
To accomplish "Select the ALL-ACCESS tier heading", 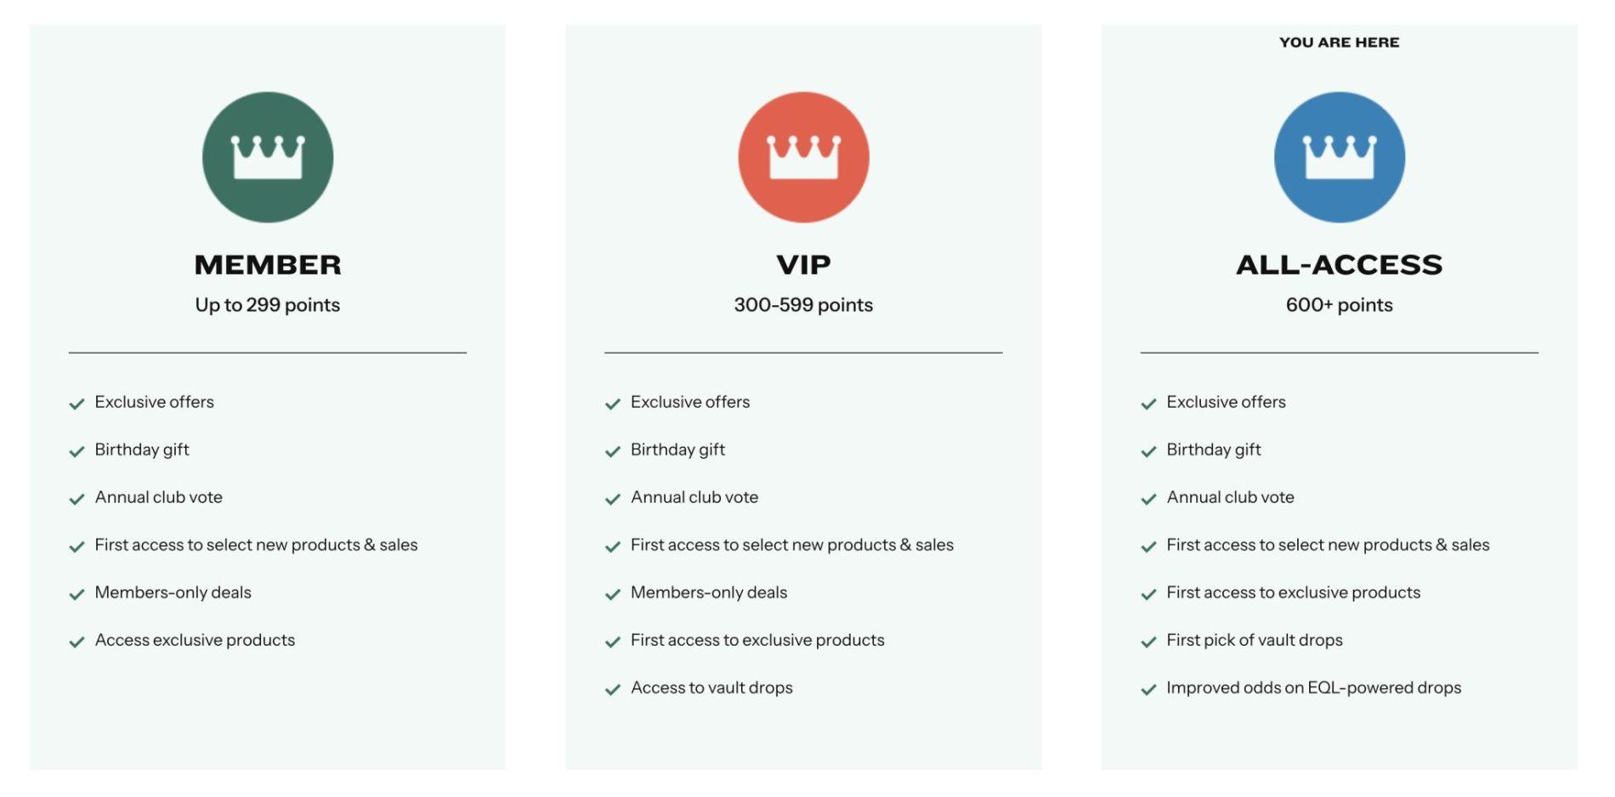I will click(x=1339, y=265).
